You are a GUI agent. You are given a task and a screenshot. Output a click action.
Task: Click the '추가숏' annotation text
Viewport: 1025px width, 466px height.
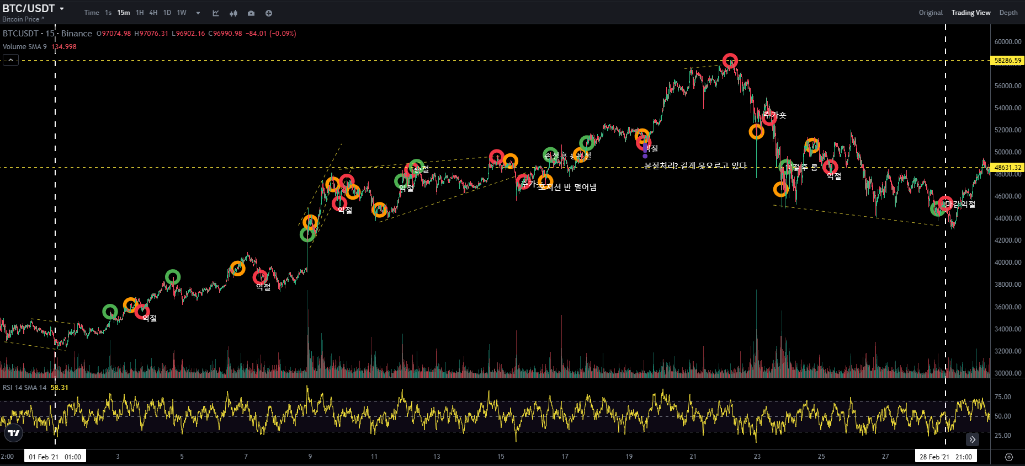tap(776, 115)
